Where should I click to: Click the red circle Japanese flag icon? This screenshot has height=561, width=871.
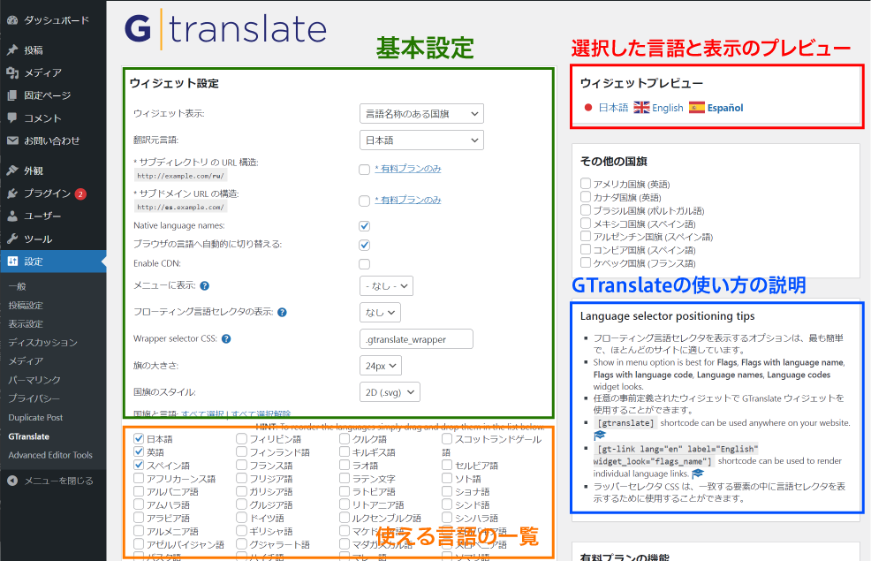tap(588, 108)
